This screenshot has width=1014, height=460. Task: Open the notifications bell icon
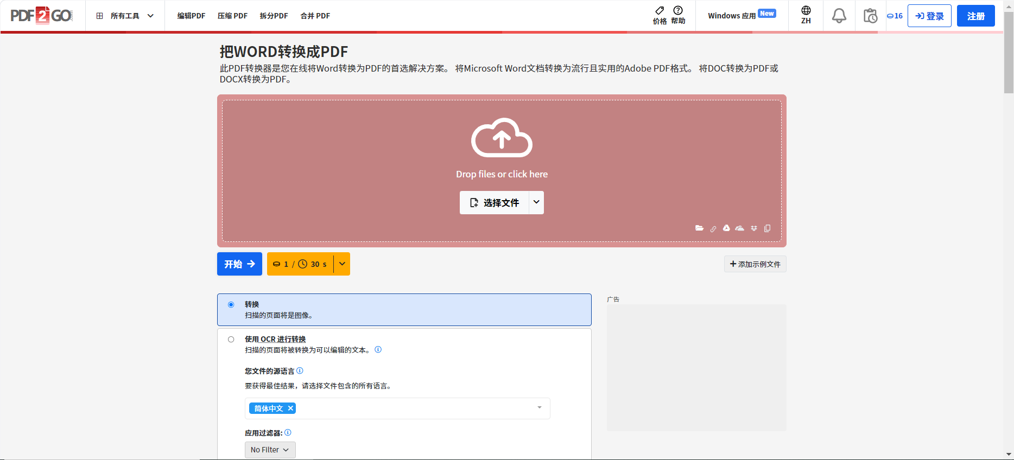839,16
